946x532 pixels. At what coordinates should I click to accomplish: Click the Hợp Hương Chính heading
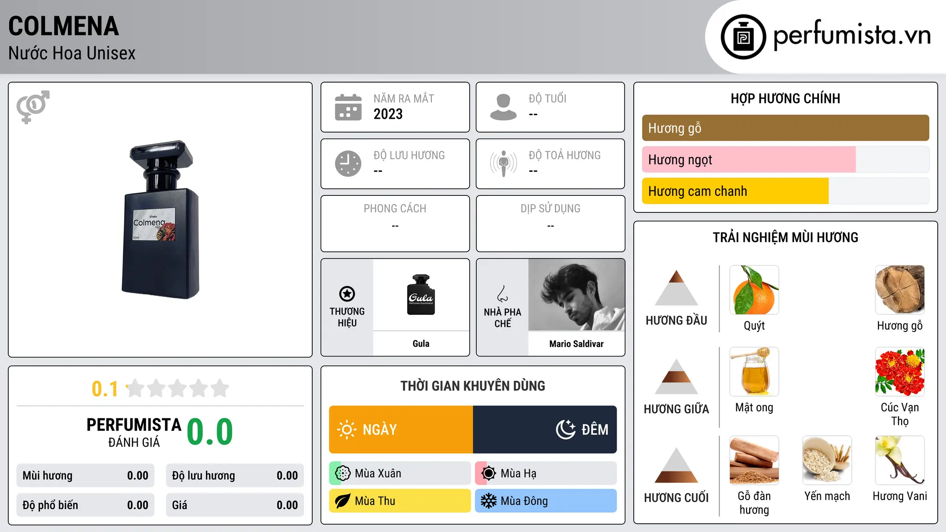click(x=785, y=98)
